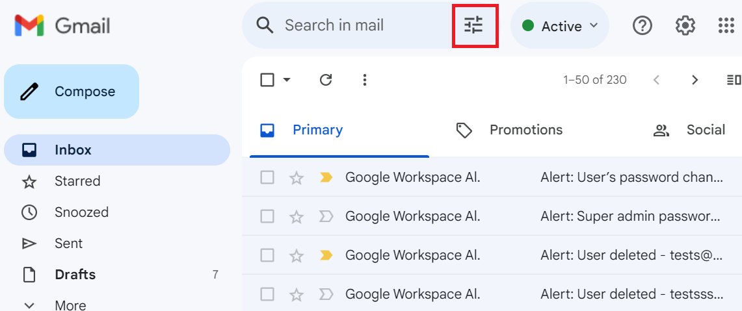Open the select dropdown arrow beside master checkbox
Screen dimensions: 742x311
click(287, 80)
